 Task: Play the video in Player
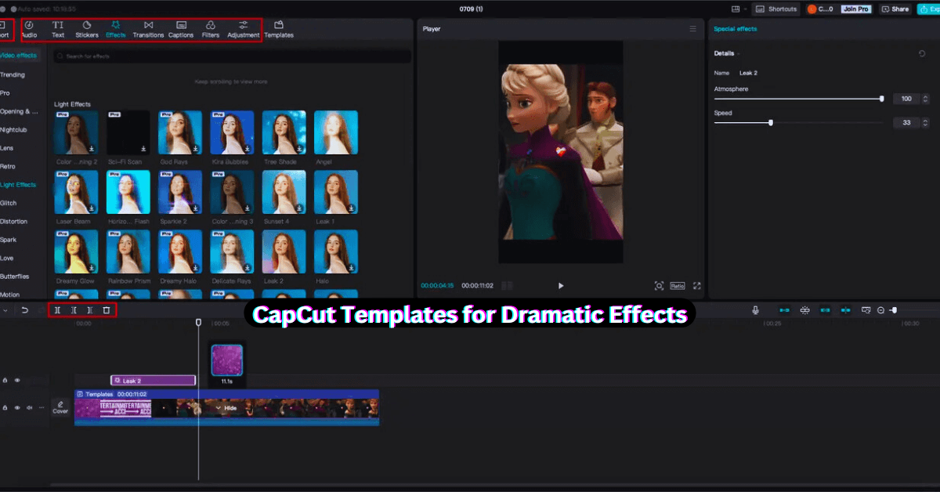(560, 286)
